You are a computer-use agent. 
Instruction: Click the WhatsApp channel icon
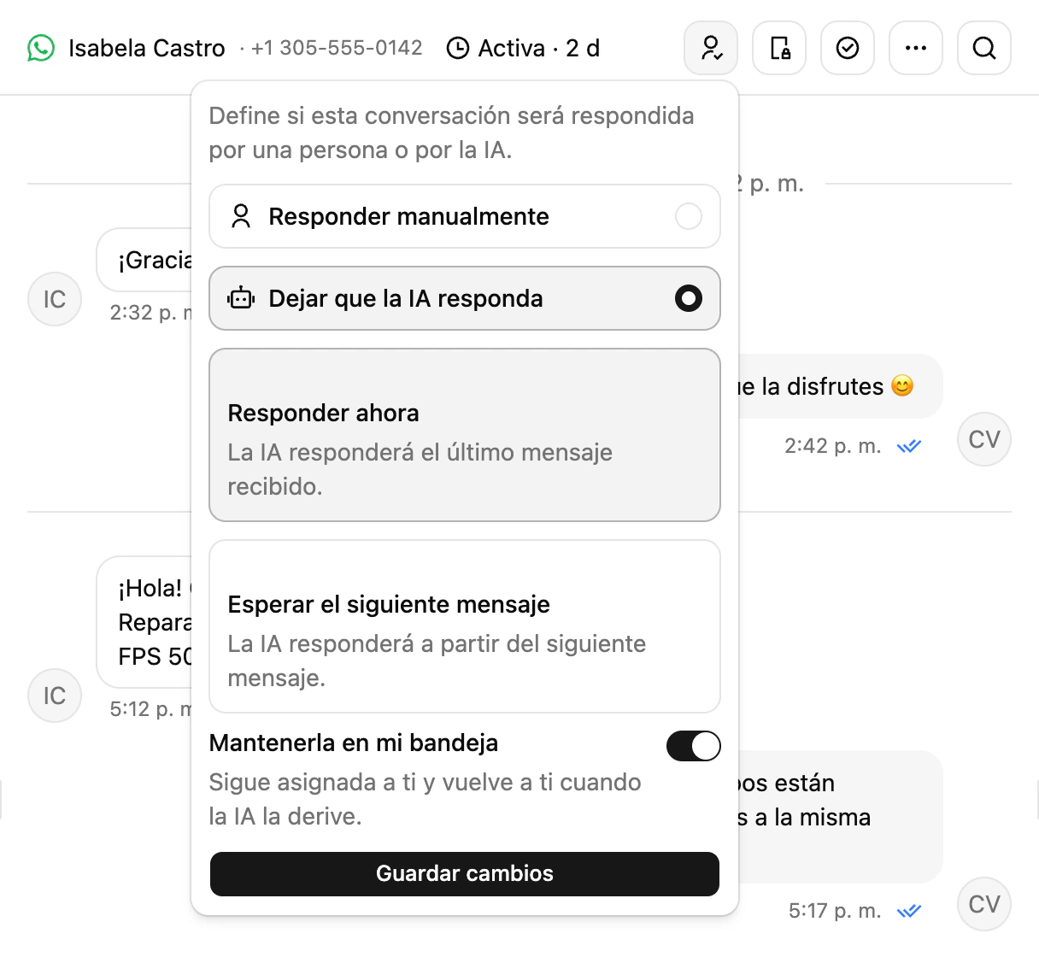pyautogui.click(x=41, y=48)
